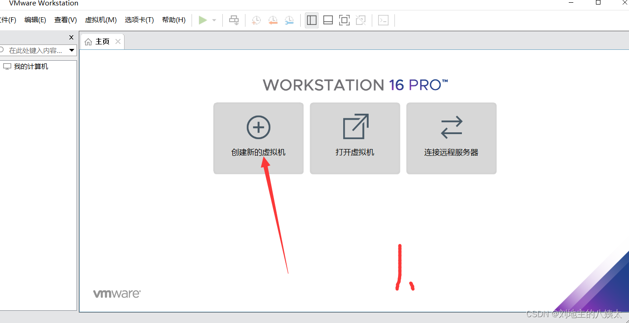Click the plus circle create icon
The height and width of the screenshot is (323, 629).
point(259,127)
